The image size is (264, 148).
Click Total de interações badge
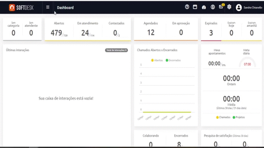[x=116, y=50]
